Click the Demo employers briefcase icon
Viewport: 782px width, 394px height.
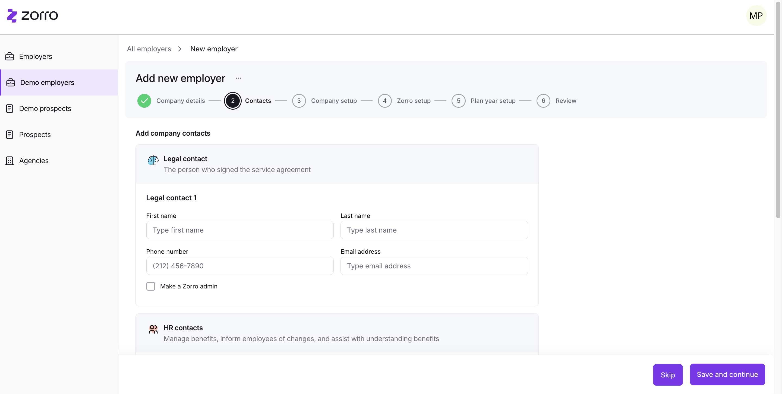11,82
